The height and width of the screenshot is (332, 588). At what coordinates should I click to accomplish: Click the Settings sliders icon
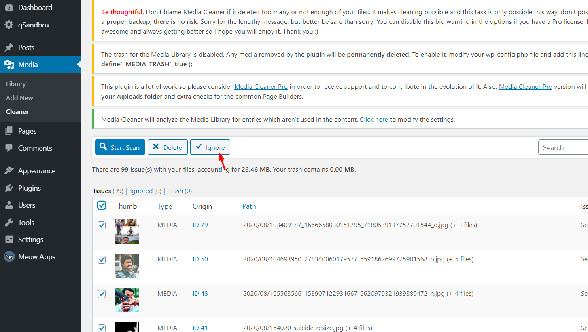coord(9,240)
